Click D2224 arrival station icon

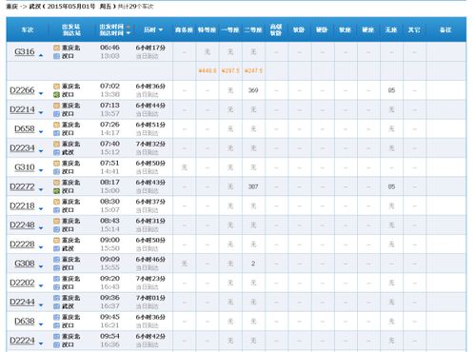point(56,344)
